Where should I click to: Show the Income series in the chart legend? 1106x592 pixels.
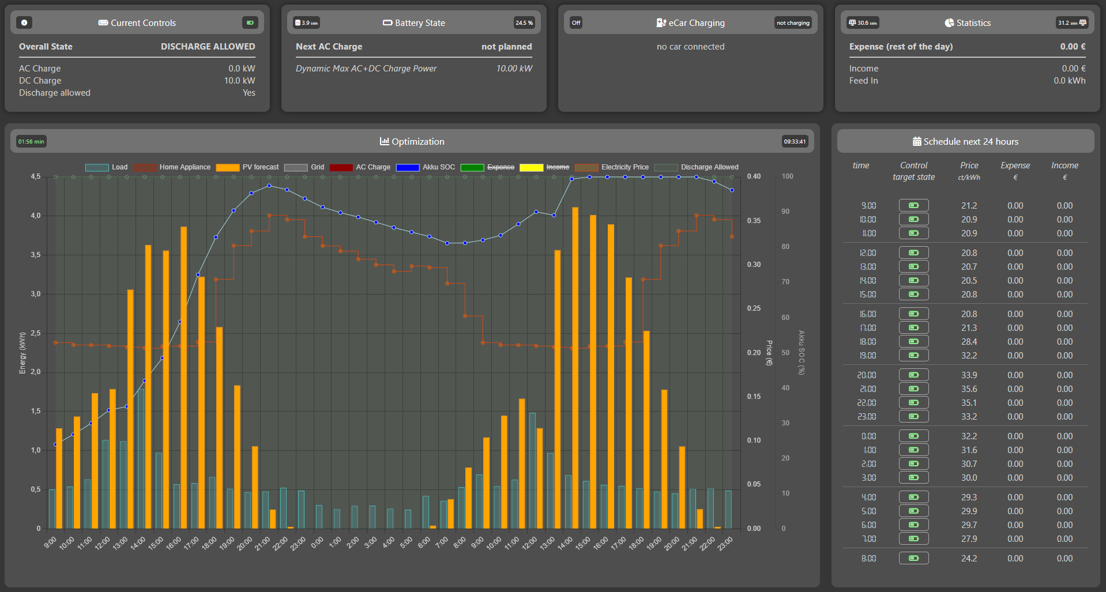tap(557, 167)
